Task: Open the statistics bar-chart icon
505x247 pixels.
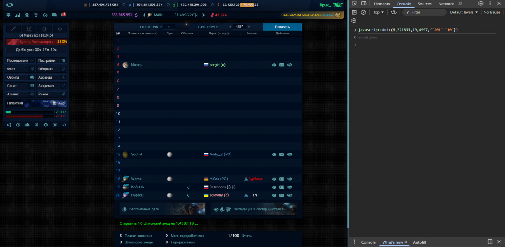Action: (17, 15)
